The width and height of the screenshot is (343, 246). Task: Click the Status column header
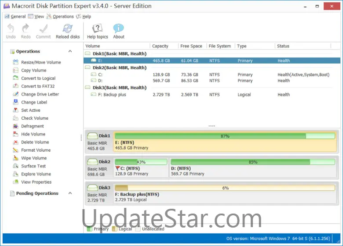pos(303,46)
